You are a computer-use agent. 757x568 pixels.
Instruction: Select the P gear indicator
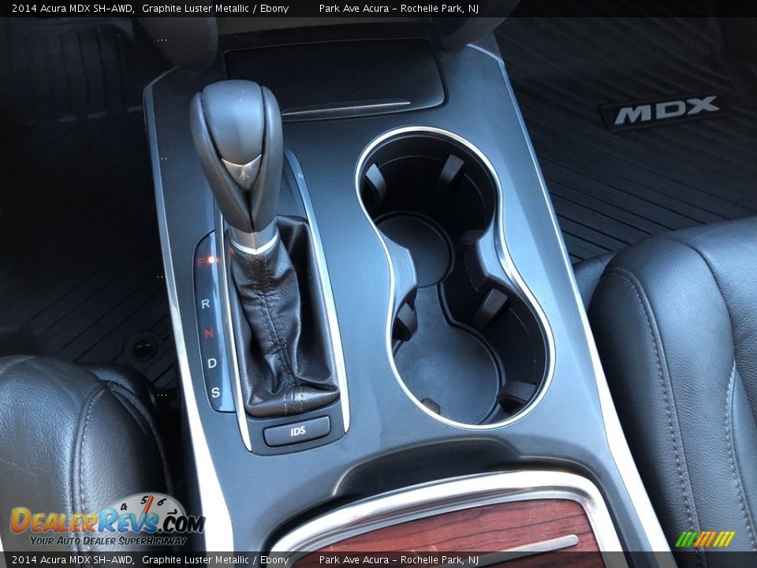(x=202, y=260)
